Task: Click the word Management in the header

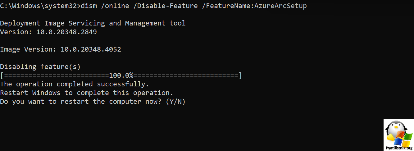Action: [x=145, y=23]
